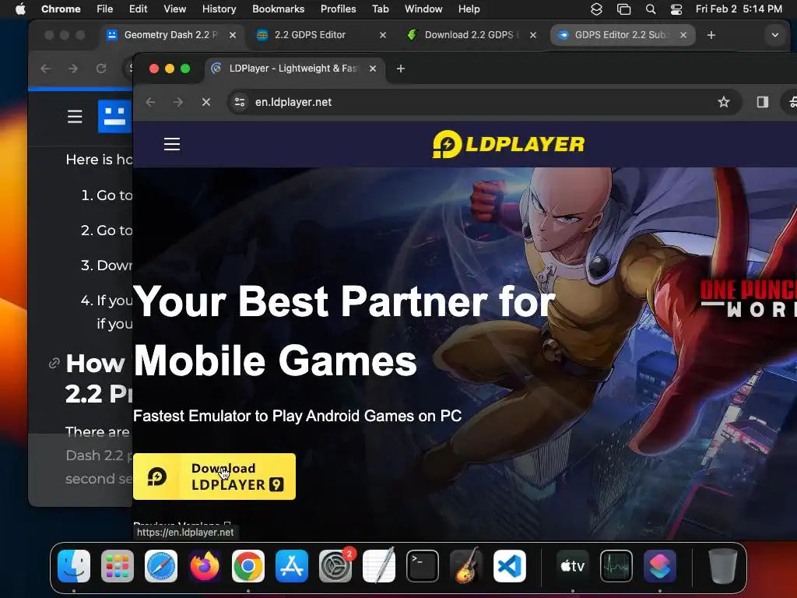Screen dimensions: 797x598
Task: Open Control Center in the menu bar
Action: click(x=676, y=9)
